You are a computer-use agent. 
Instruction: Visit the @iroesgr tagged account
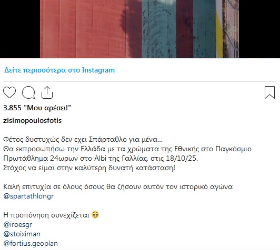tap(18, 224)
